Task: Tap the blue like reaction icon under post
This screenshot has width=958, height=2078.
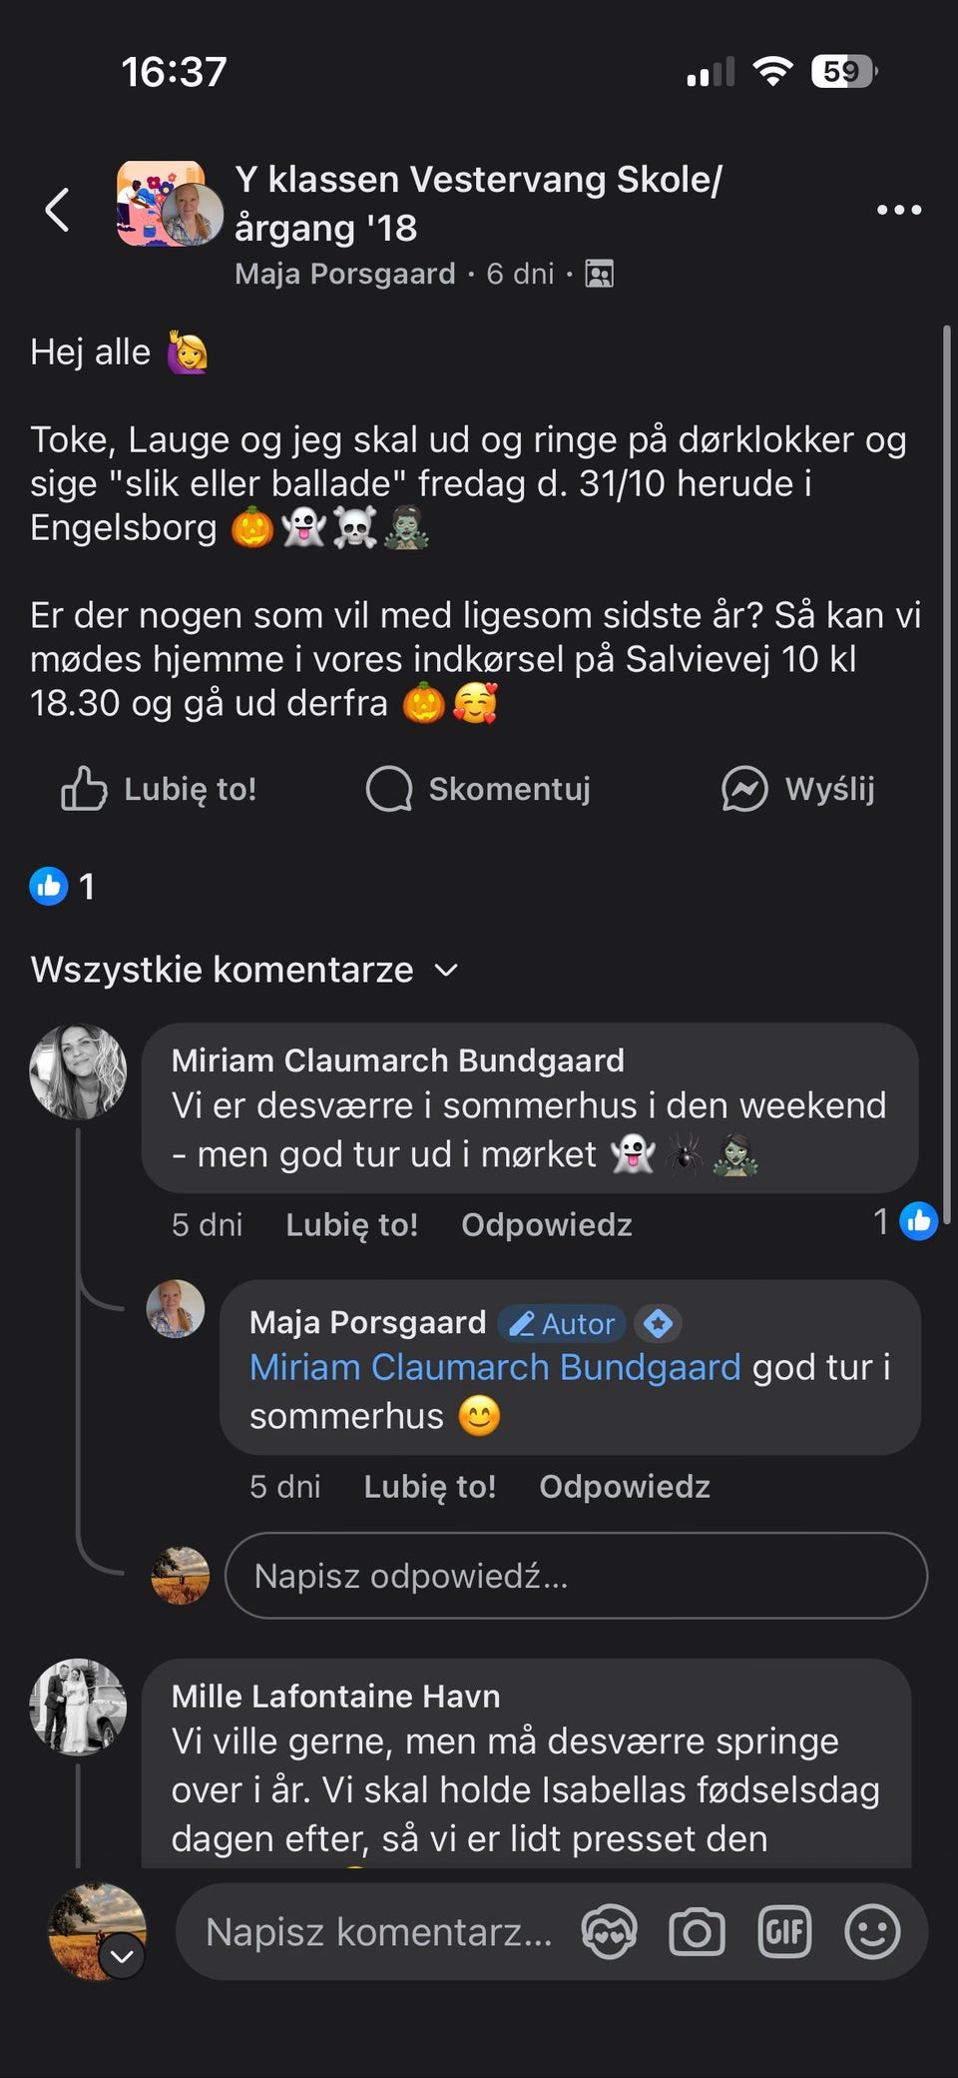Action: tap(49, 886)
